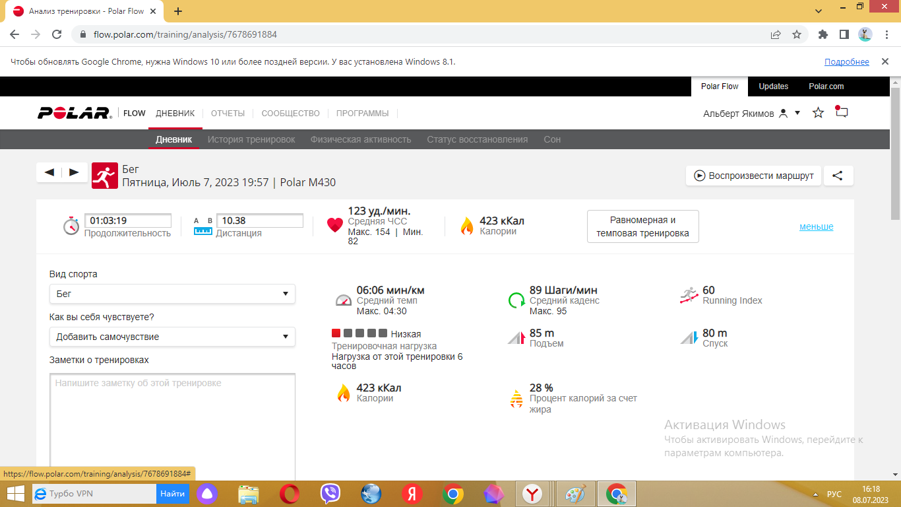Open the Chrome three-dot menu
901x507 pixels.
tap(886, 34)
